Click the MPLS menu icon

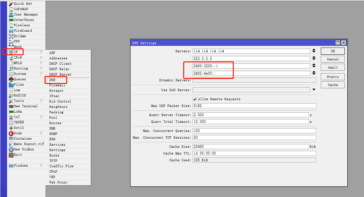[x=11, y=63]
